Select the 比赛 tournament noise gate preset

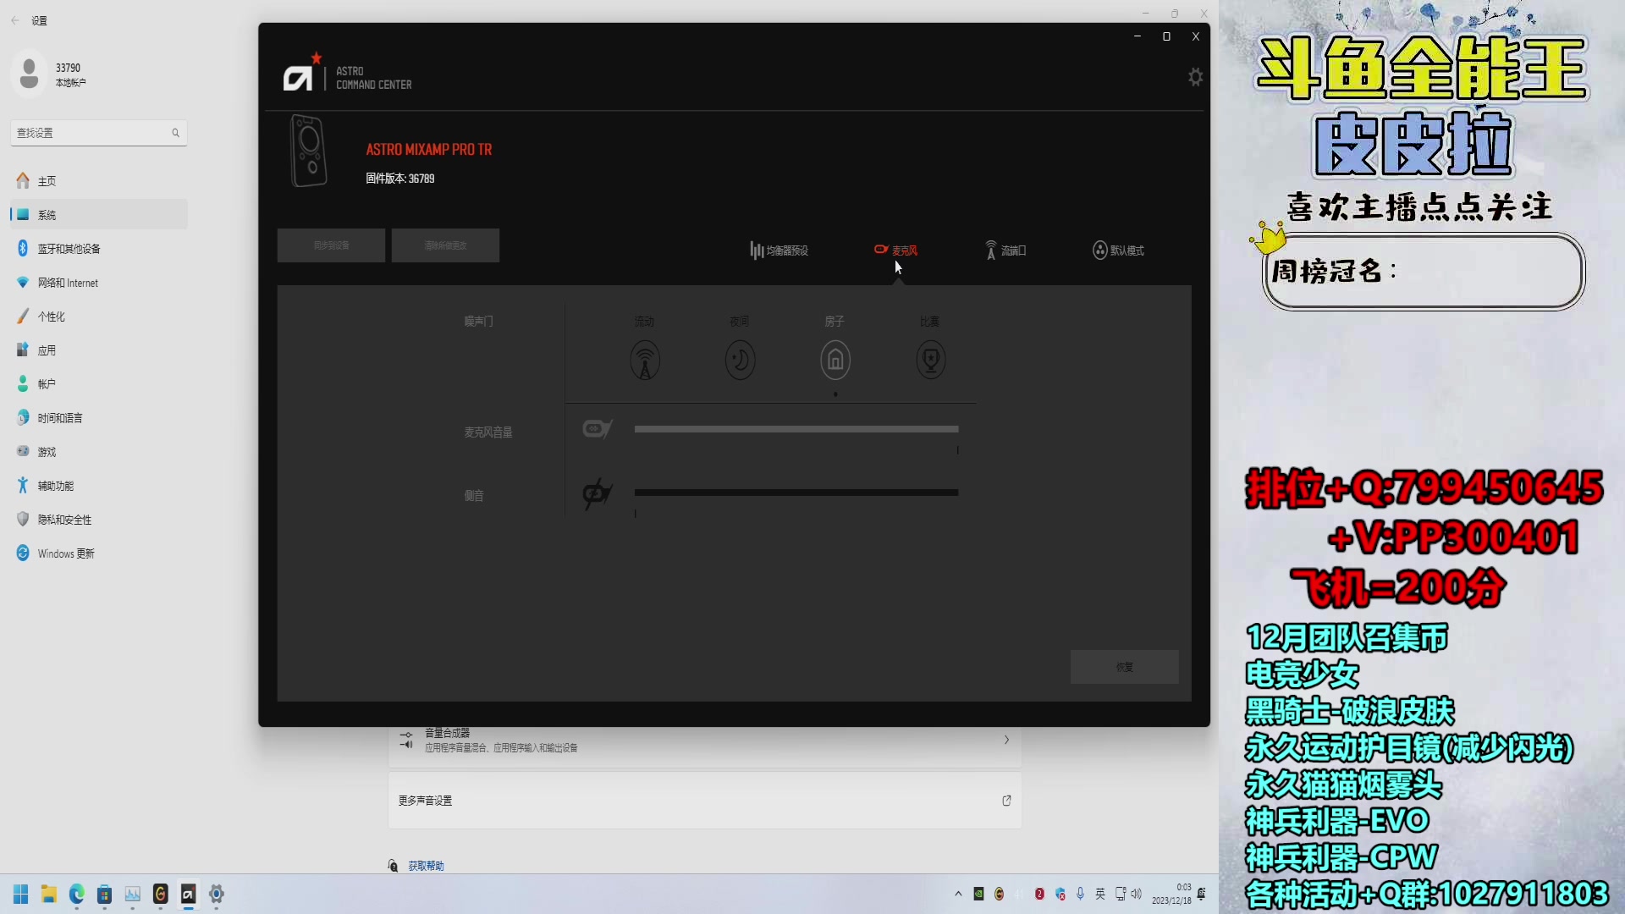click(930, 360)
